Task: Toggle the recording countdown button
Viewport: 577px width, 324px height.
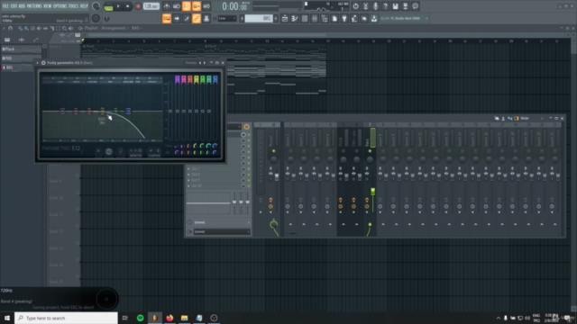Action: [187, 6]
